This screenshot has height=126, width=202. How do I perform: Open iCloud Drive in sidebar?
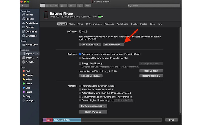point(31,45)
